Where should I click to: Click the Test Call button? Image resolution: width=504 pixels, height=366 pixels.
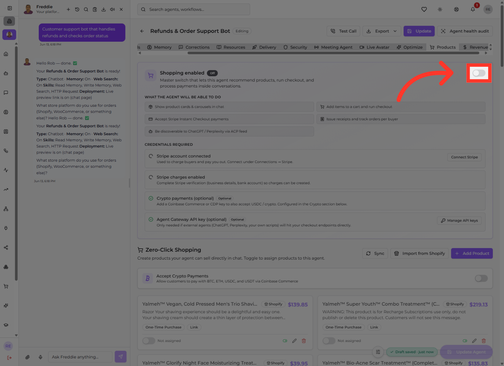[344, 31]
